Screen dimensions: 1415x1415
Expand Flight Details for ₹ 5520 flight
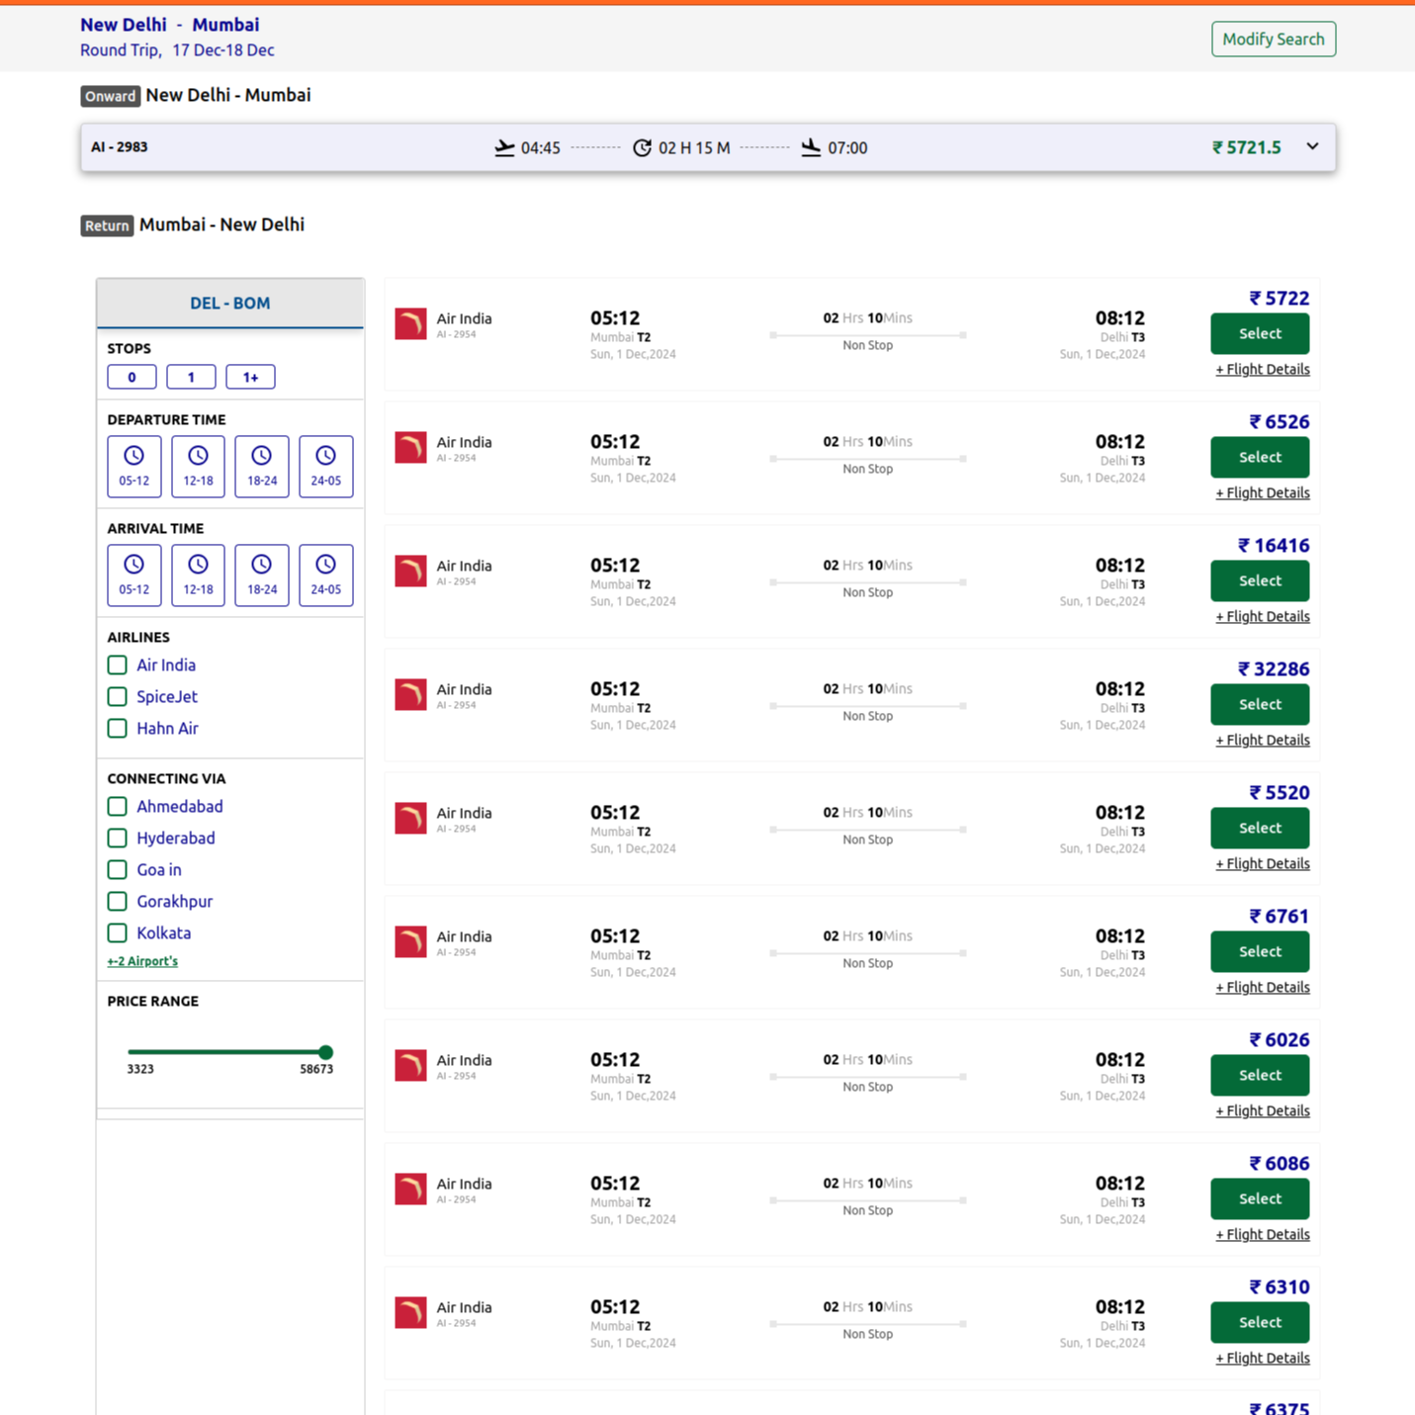point(1263,864)
